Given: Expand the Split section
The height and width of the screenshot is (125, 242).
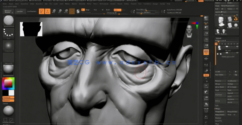Looking at the screenshot, I should click(x=217, y=105).
